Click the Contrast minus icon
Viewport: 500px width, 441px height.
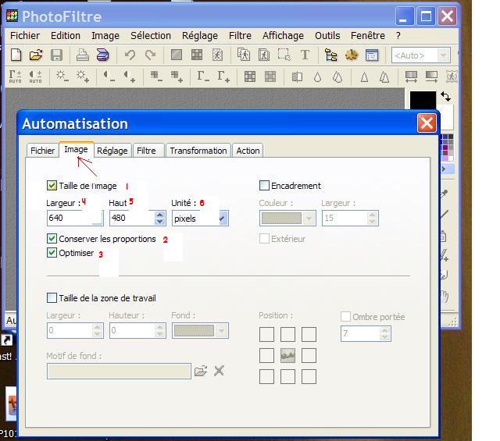pos(109,76)
